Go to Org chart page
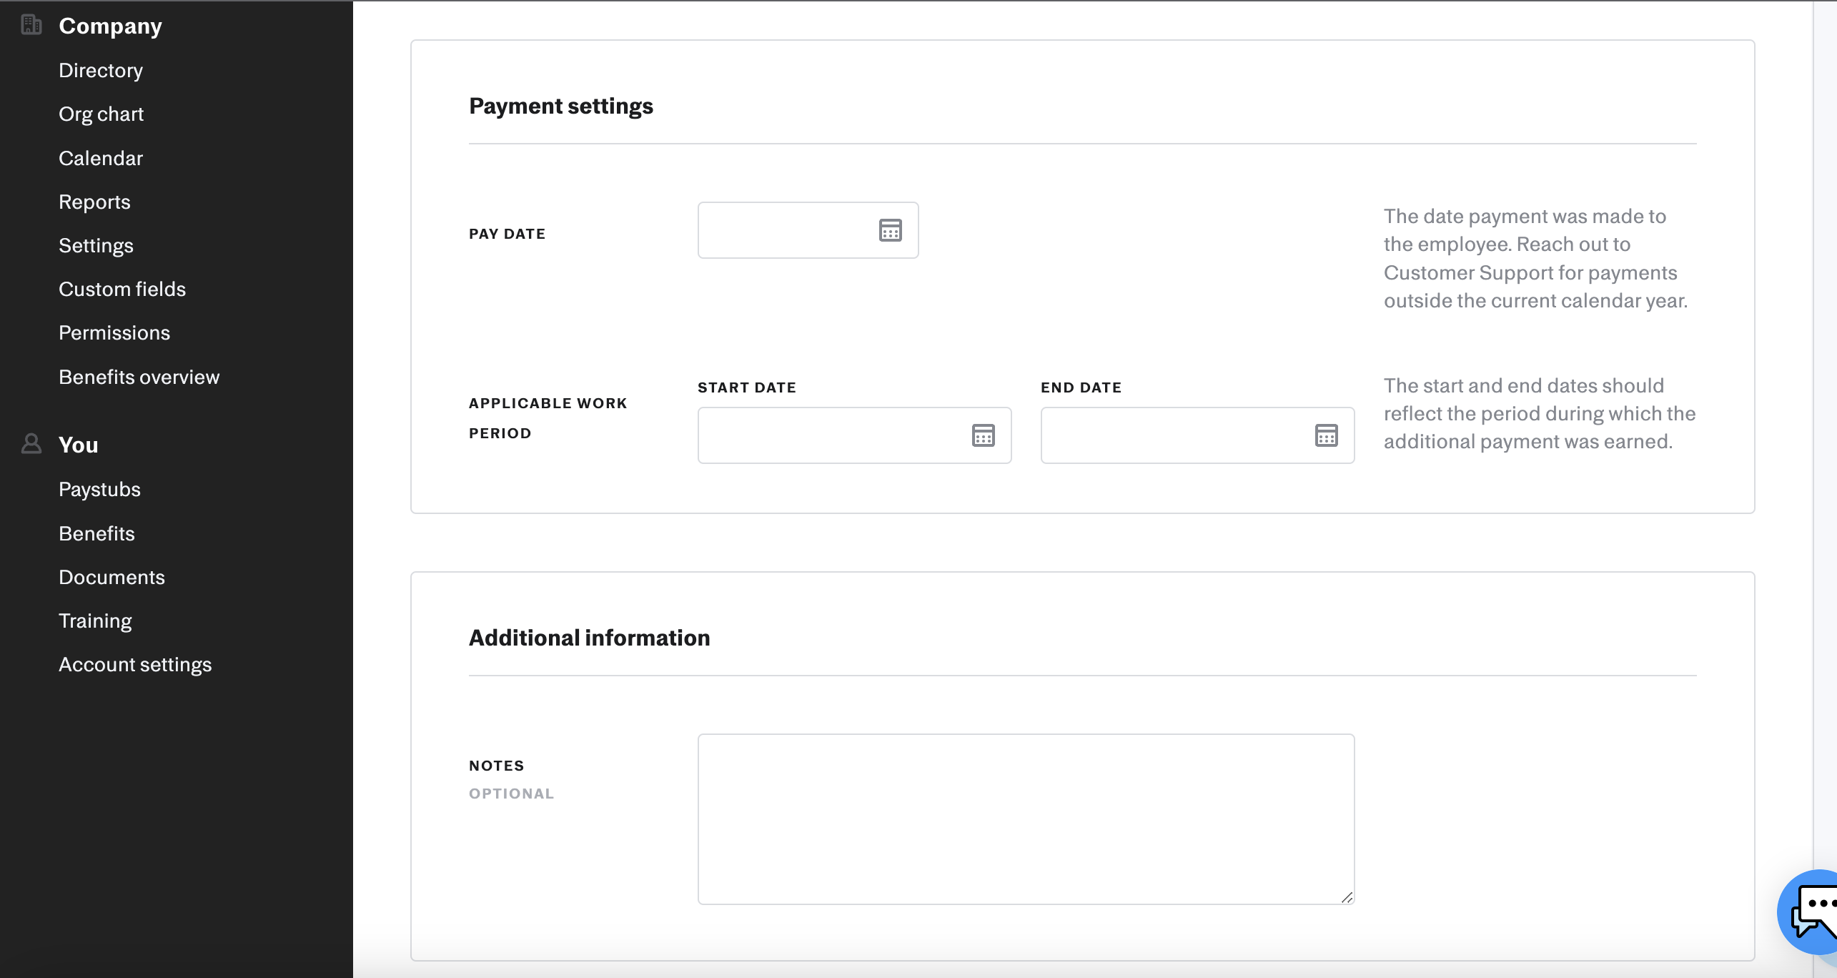 tap(101, 114)
